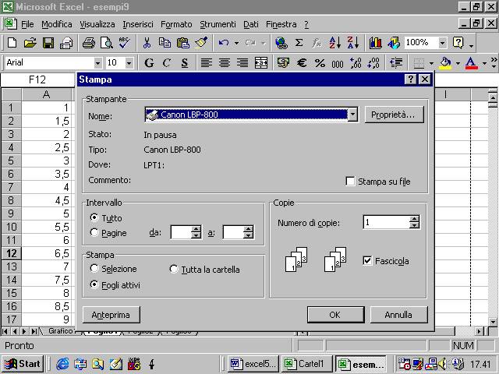
Task: Open the Formato menu
Action: (176, 24)
